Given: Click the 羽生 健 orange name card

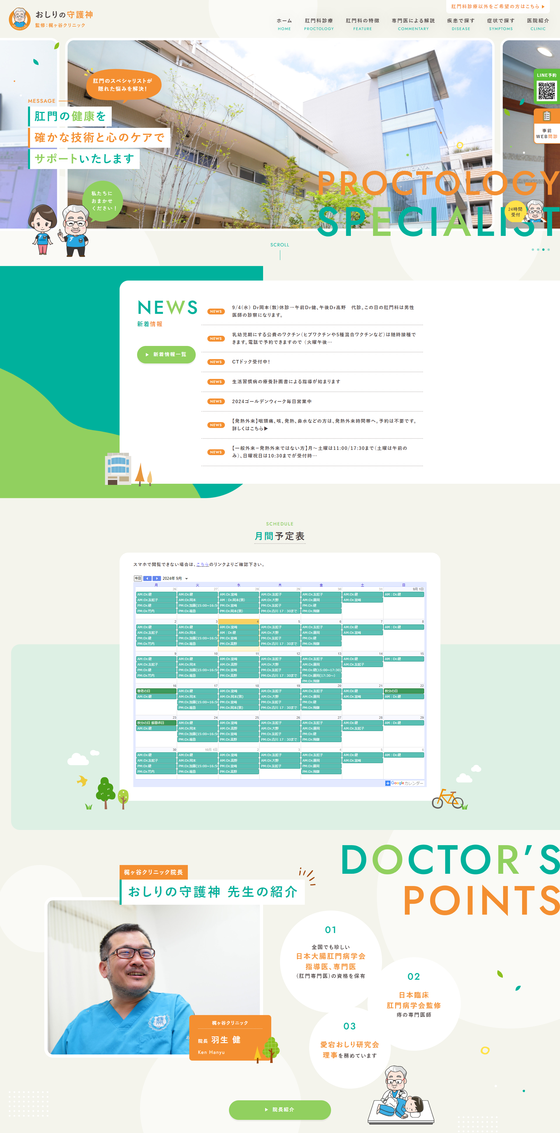Looking at the screenshot, I should tap(230, 1038).
